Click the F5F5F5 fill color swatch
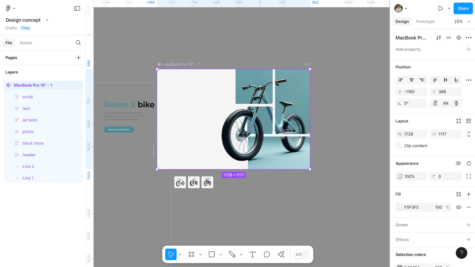The image size is (475, 267). 400,207
